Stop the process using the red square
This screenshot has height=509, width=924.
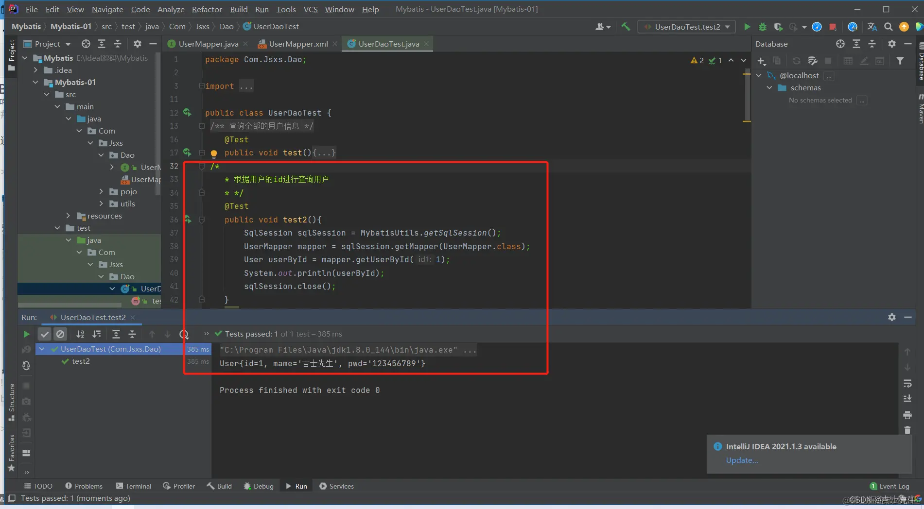click(x=833, y=27)
